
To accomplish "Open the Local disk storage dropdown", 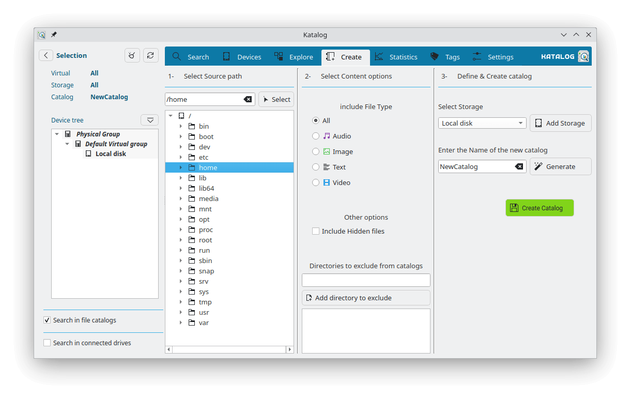I will click(x=482, y=123).
